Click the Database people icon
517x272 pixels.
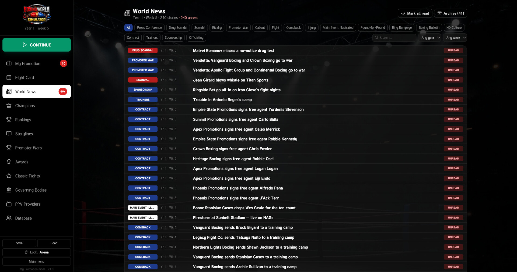(9, 218)
